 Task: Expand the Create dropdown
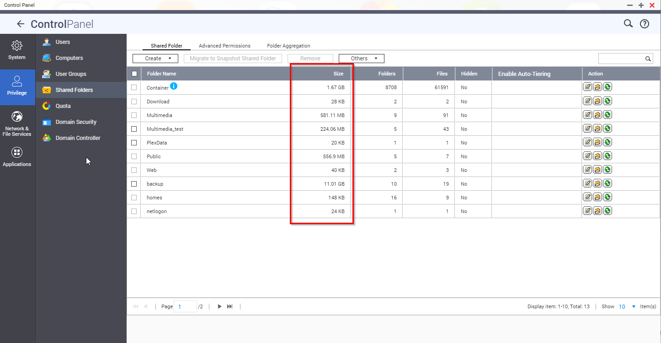point(155,58)
